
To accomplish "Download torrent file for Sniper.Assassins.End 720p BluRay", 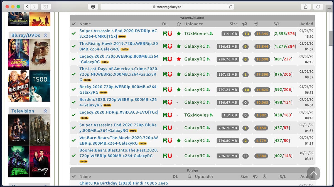I will [165, 128].
